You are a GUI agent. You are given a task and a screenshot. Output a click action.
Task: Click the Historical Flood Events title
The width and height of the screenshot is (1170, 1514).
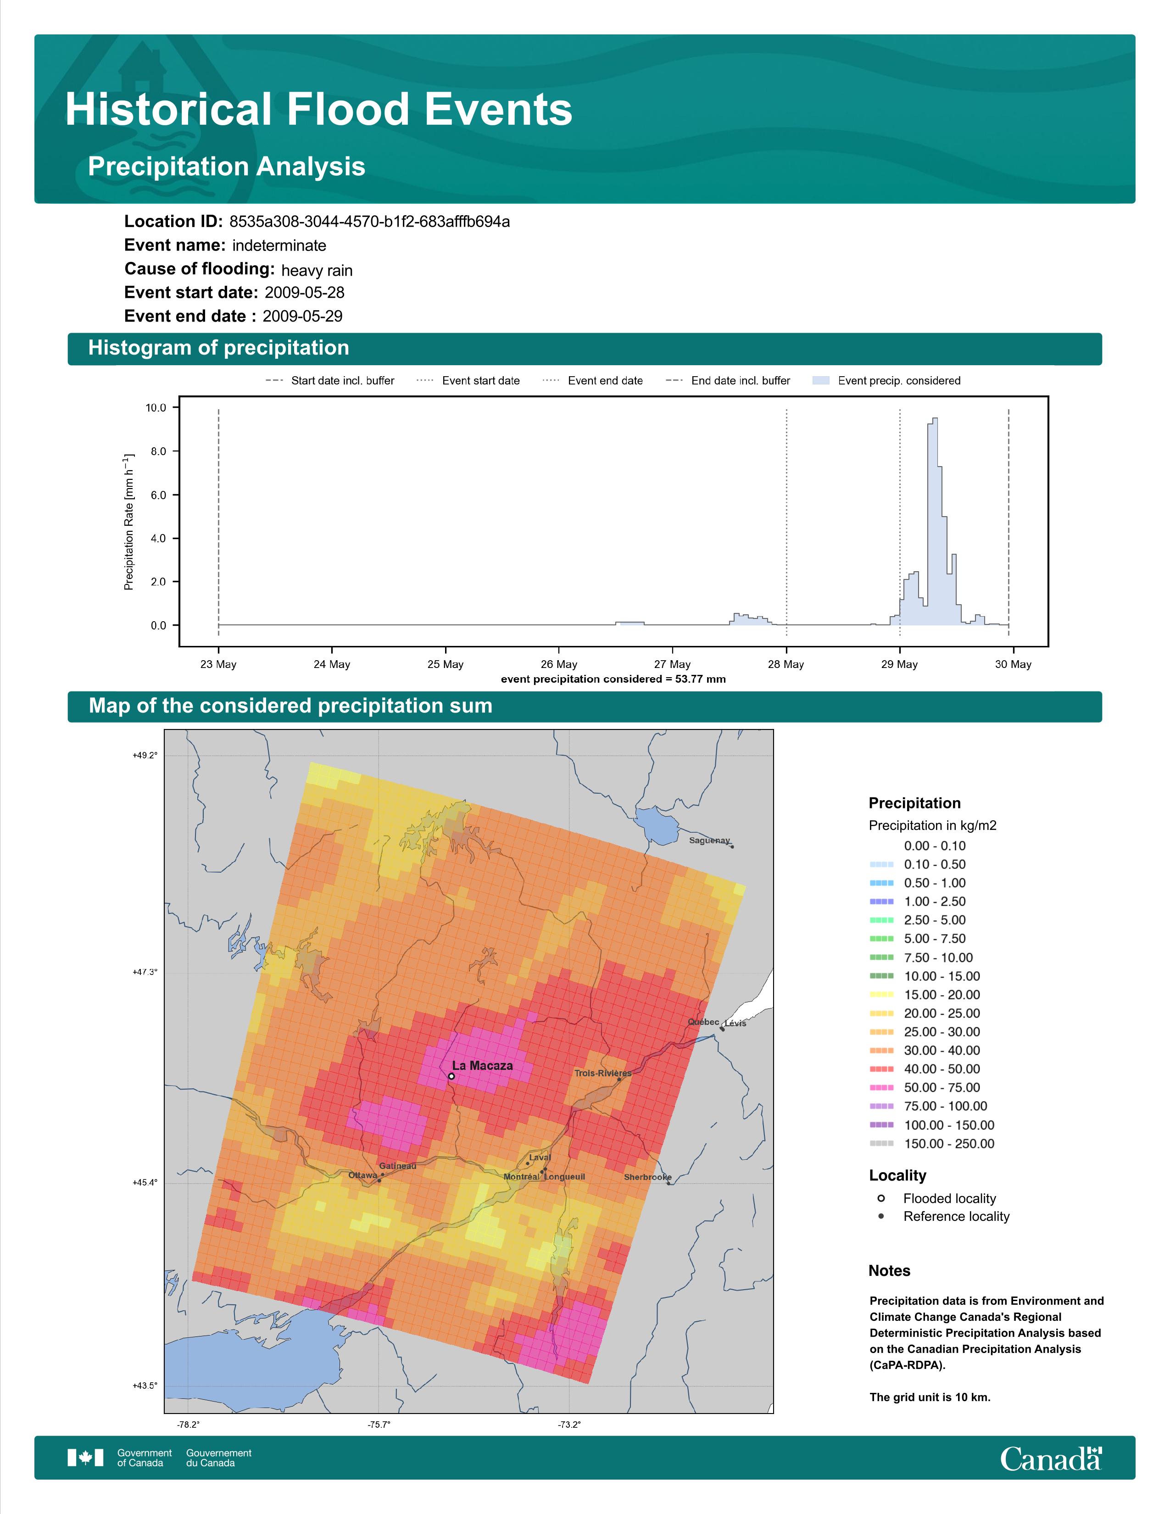coord(318,110)
